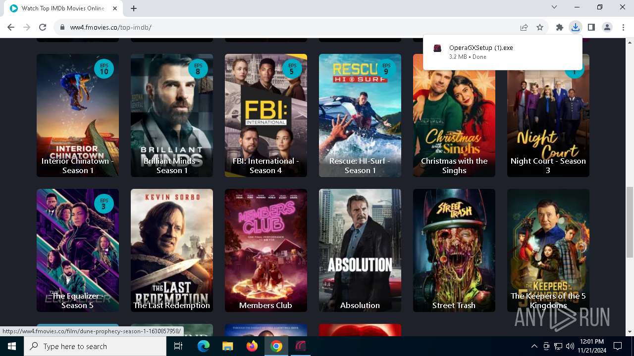Open the clock and date flyout

[591, 346]
